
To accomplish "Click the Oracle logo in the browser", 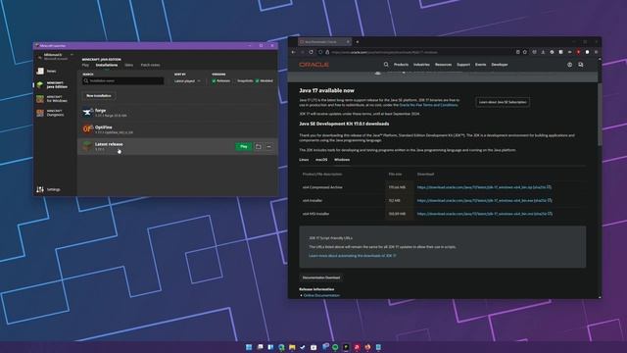I will click(x=314, y=65).
